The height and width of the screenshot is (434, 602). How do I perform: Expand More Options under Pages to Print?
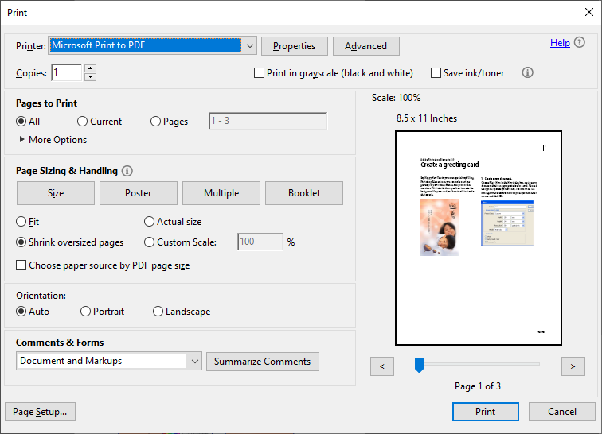point(21,140)
